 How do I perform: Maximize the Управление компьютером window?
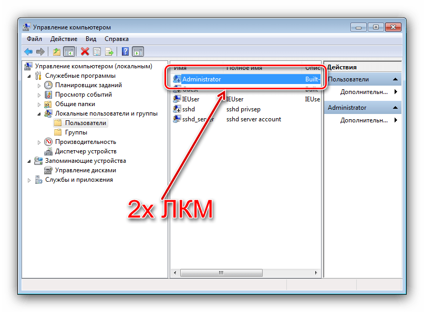click(x=376, y=27)
